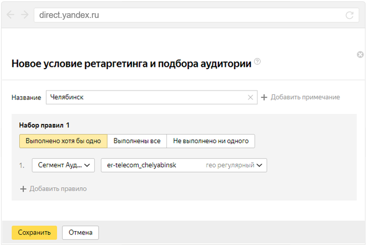Click the dialog title Новое условие ретаргетинга
The width and height of the screenshot is (367, 245).
point(131,64)
